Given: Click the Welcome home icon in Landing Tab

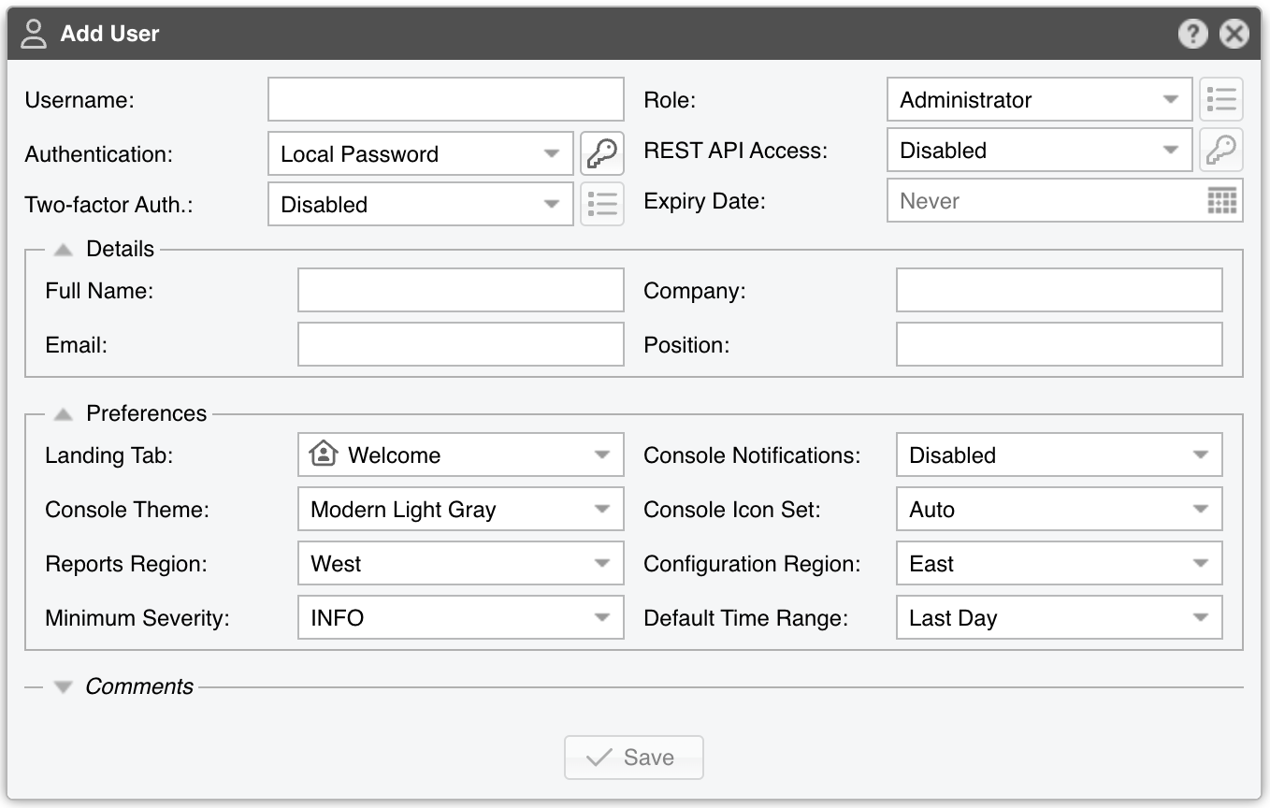Looking at the screenshot, I should (x=323, y=454).
